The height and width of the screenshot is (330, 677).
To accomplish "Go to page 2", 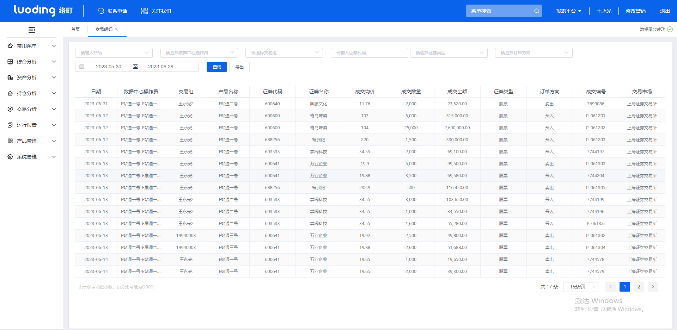I will 639,287.
